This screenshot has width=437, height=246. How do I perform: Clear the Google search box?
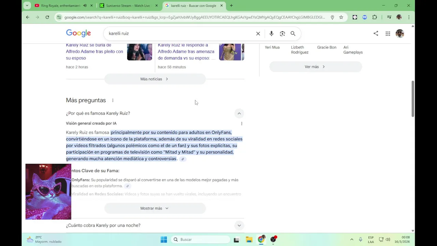(258, 33)
